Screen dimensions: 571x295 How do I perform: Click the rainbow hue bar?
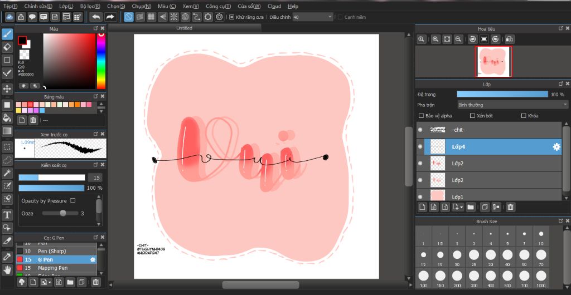coord(101,61)
